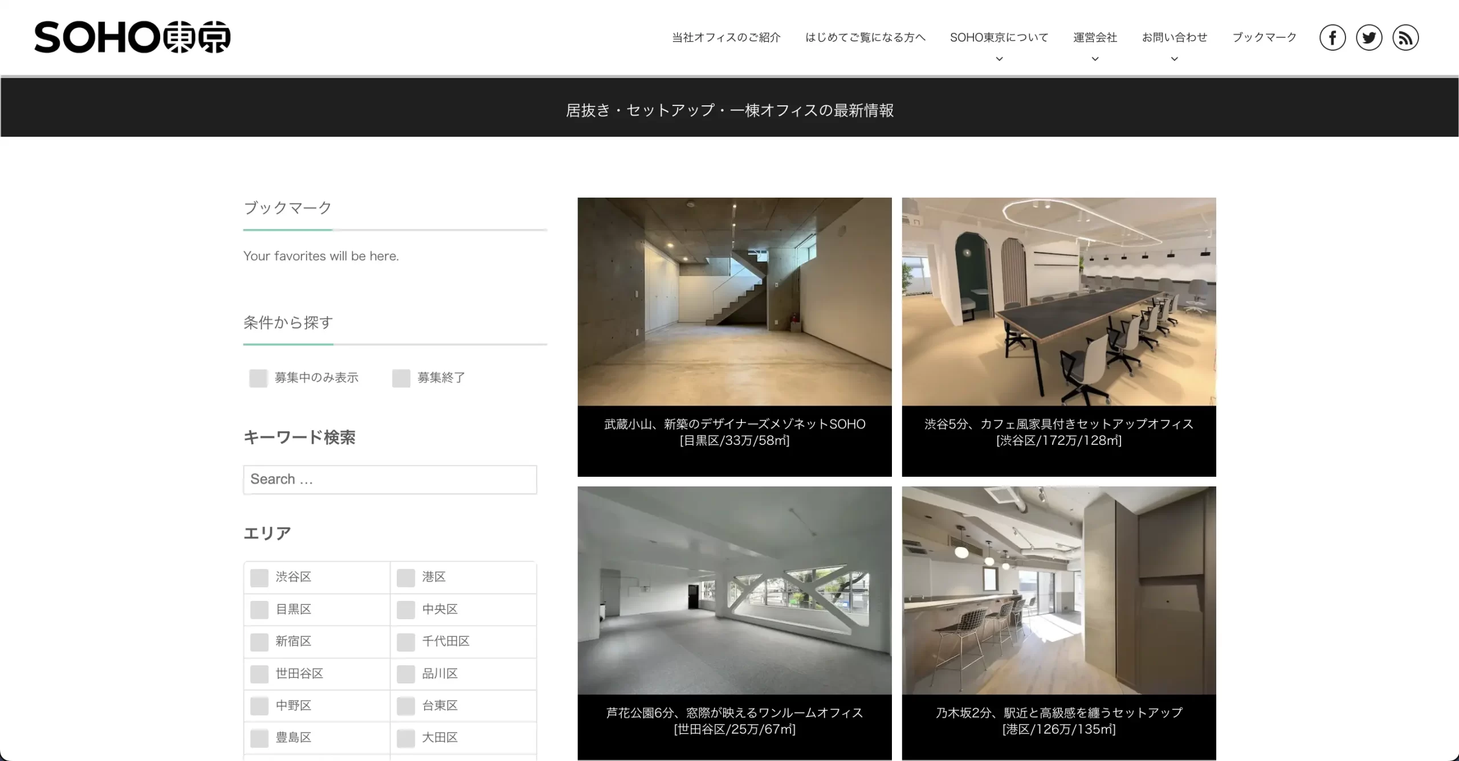Open the 乃木坂2分 office photo
The image size is (1459, 761).
point(1059,590)
